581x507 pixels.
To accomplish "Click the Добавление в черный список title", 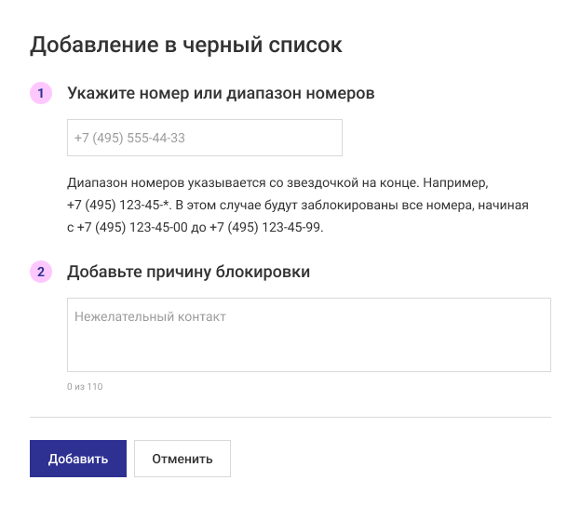I will click(186, 44).
